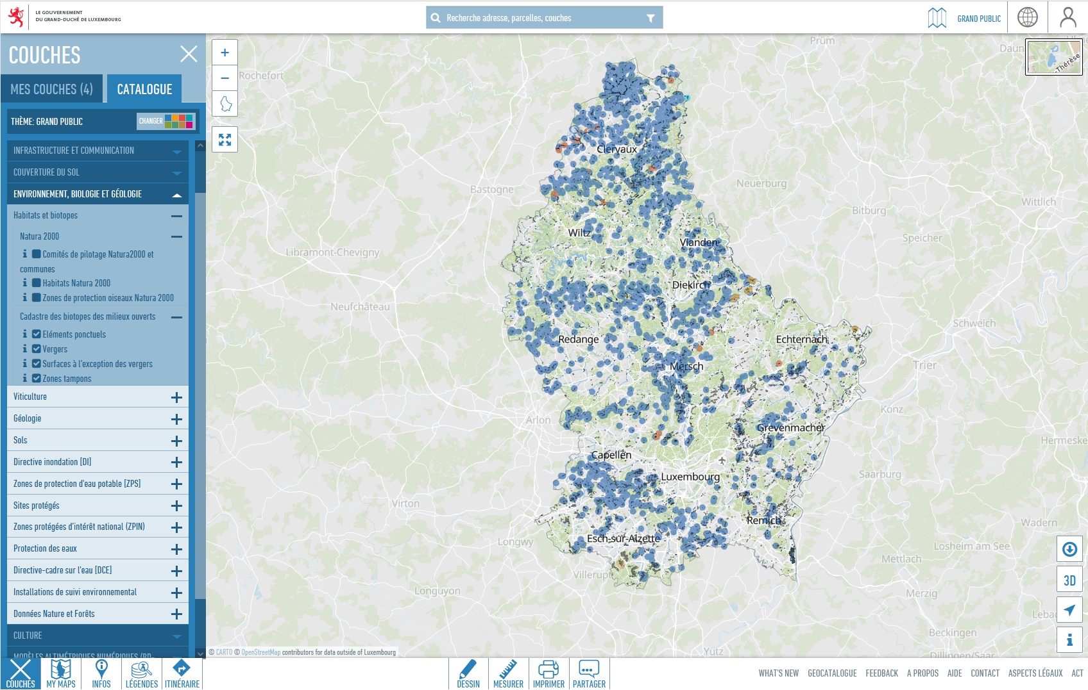This screenshot has height=690, width=1088.
Task: Click the folded map theme icon
Action: coord(937,18)
